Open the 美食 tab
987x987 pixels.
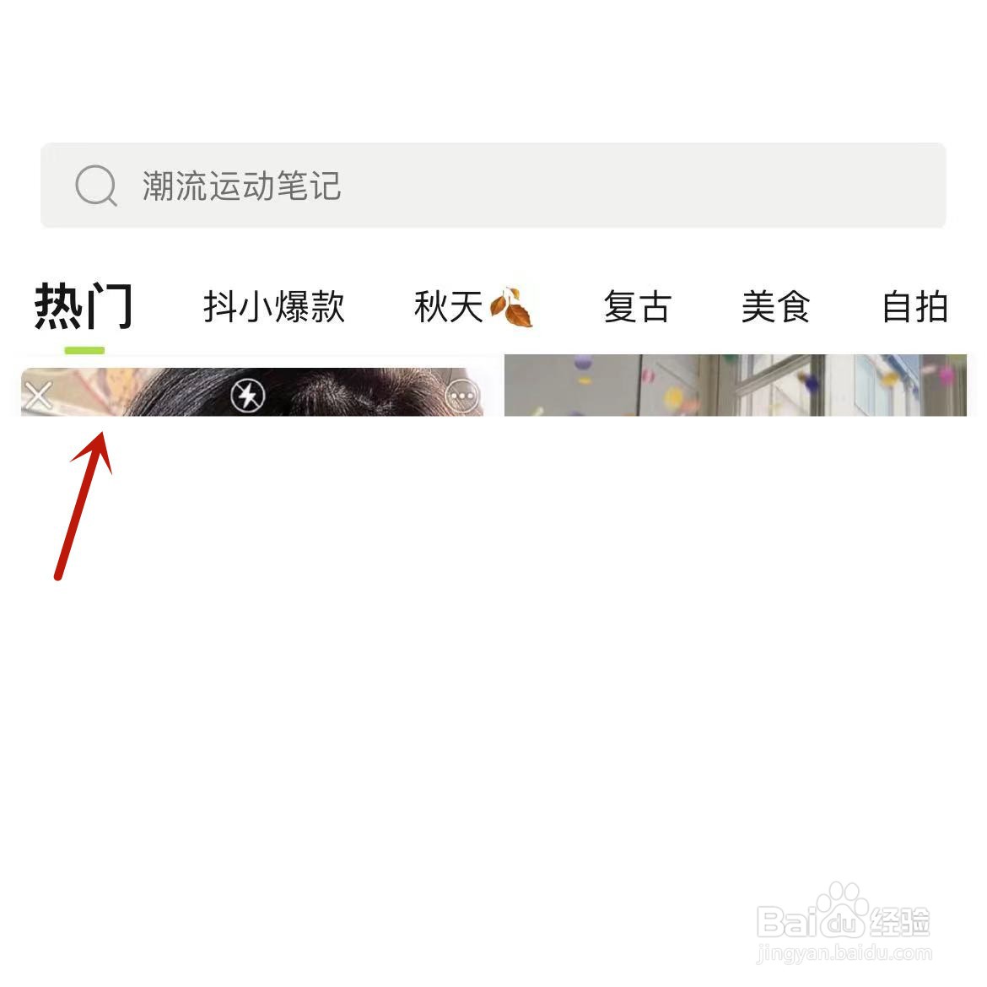tap(775, 306)
